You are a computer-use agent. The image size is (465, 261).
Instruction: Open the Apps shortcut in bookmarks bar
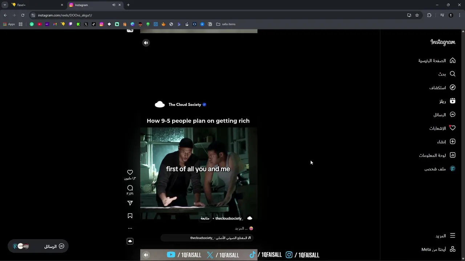[x=9, y=24]
